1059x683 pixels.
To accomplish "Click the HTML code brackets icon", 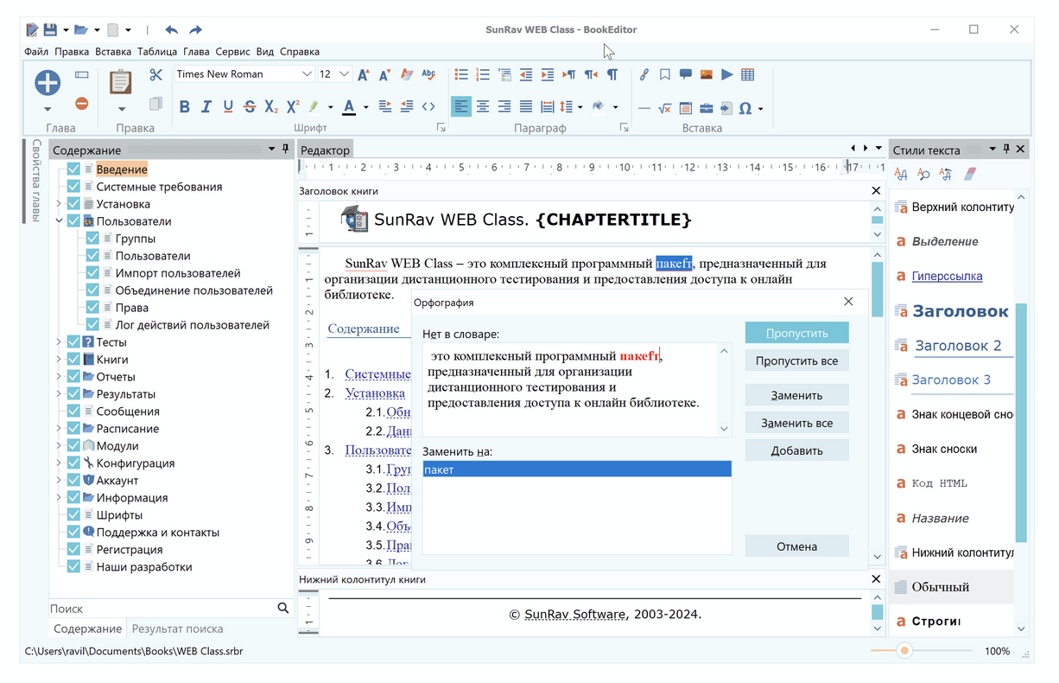I will point(428,107).
